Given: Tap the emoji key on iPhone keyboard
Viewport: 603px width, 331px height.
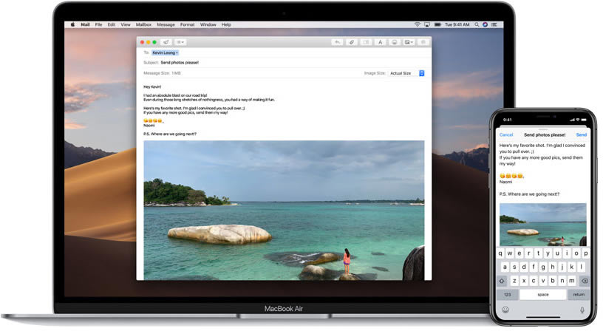Looking at the screenshot, I should tap(505, 310).
